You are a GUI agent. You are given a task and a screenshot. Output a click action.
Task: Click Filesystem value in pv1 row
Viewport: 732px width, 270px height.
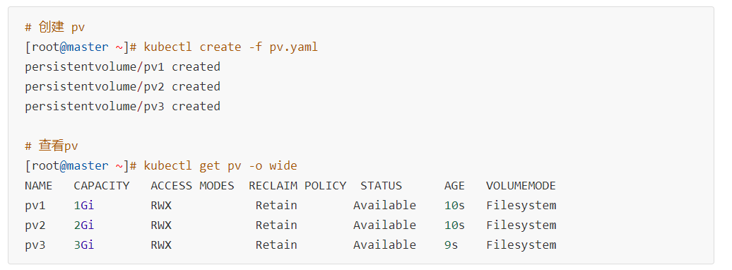(x=521, y=206)
